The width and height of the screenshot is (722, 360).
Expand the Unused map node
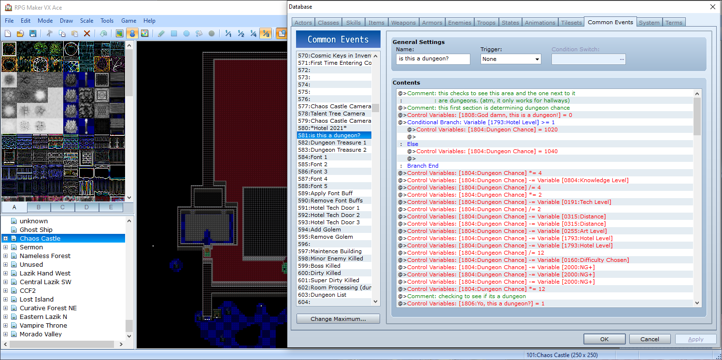pos(5,265)
